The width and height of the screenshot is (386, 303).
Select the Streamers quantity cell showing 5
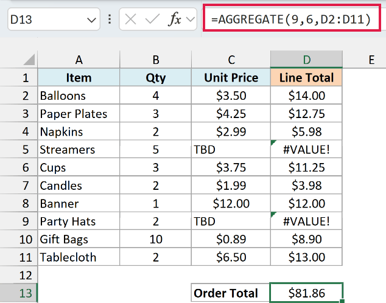click(x=156, y=149)
